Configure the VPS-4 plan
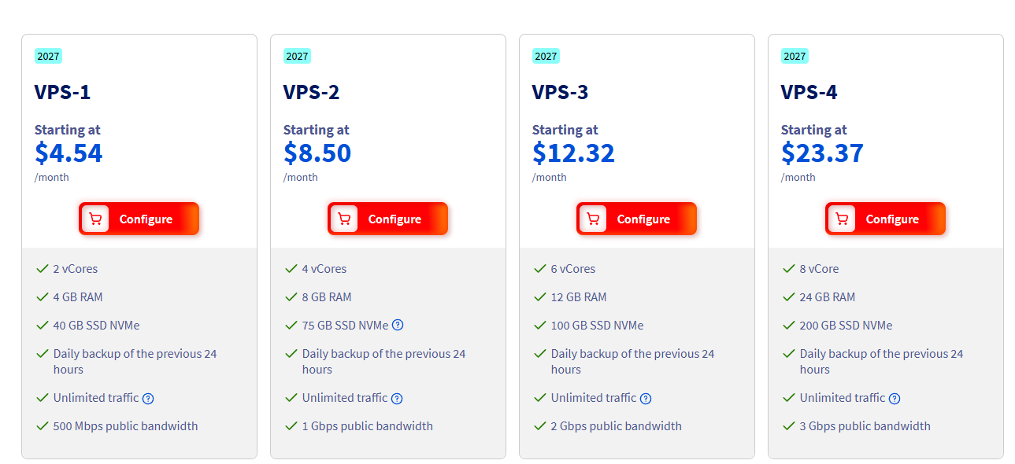The width and height of the screenshot is (1015, 464). coord(885,219)
